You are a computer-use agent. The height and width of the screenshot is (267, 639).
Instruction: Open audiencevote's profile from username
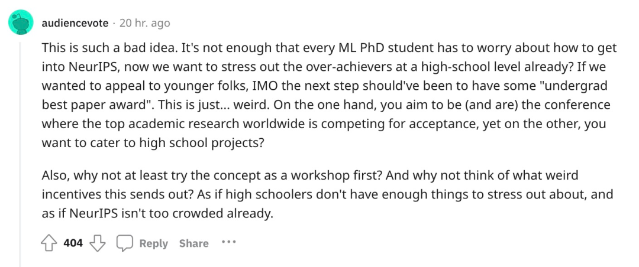coord(75,23)
